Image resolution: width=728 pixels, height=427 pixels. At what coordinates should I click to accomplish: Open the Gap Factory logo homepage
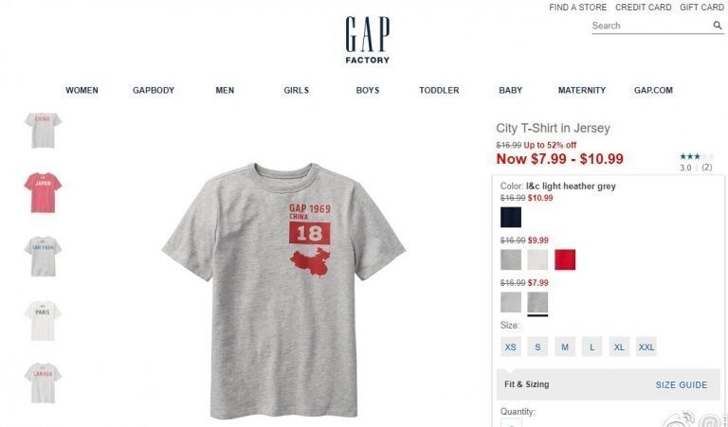coord(367,41)
